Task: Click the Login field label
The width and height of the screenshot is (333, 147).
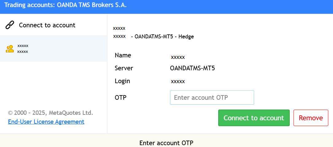Action: 122,81
